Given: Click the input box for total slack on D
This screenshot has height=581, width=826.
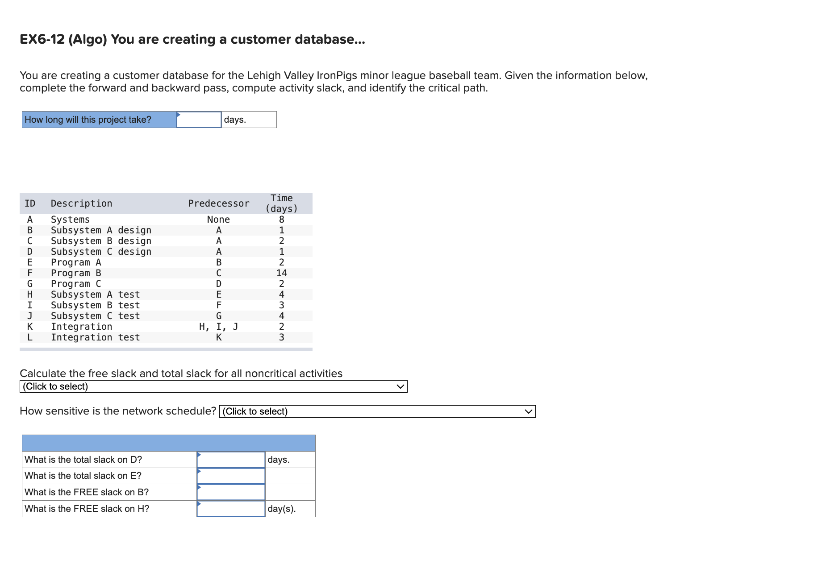Looking at the screenshot, I should tap(230, 459).
